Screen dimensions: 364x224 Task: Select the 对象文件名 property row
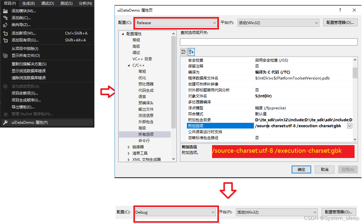[x=270, y=96]
